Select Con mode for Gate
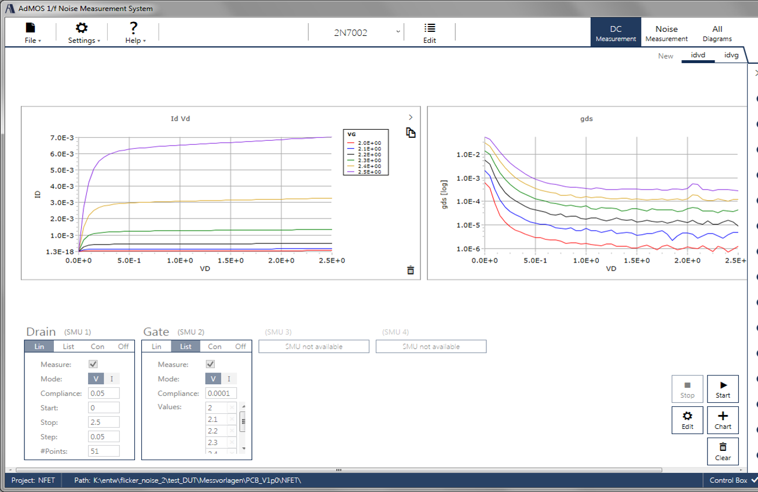 pos(215,347)
